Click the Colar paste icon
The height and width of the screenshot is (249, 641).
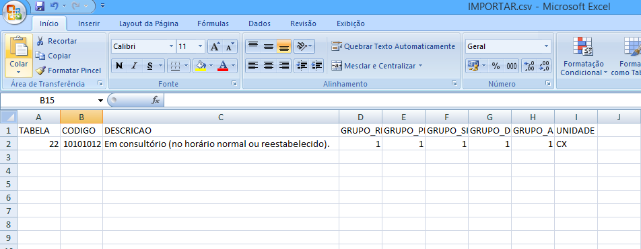[x=19, y=47]
